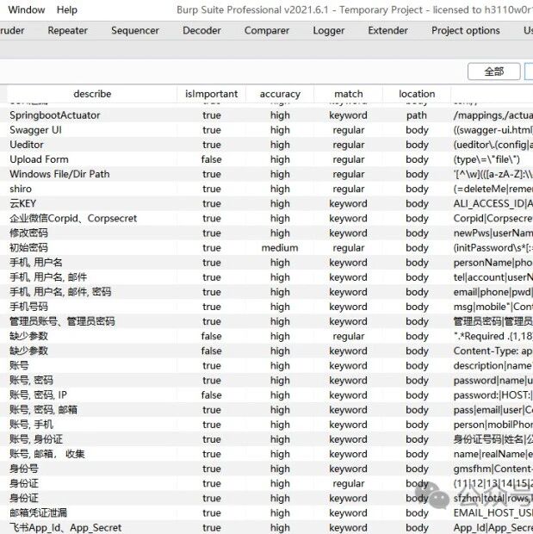Open the Help menu
Image resolution: width=533 pixels, height=534 pixels.
pyautogui.click(x=67, y=9)
